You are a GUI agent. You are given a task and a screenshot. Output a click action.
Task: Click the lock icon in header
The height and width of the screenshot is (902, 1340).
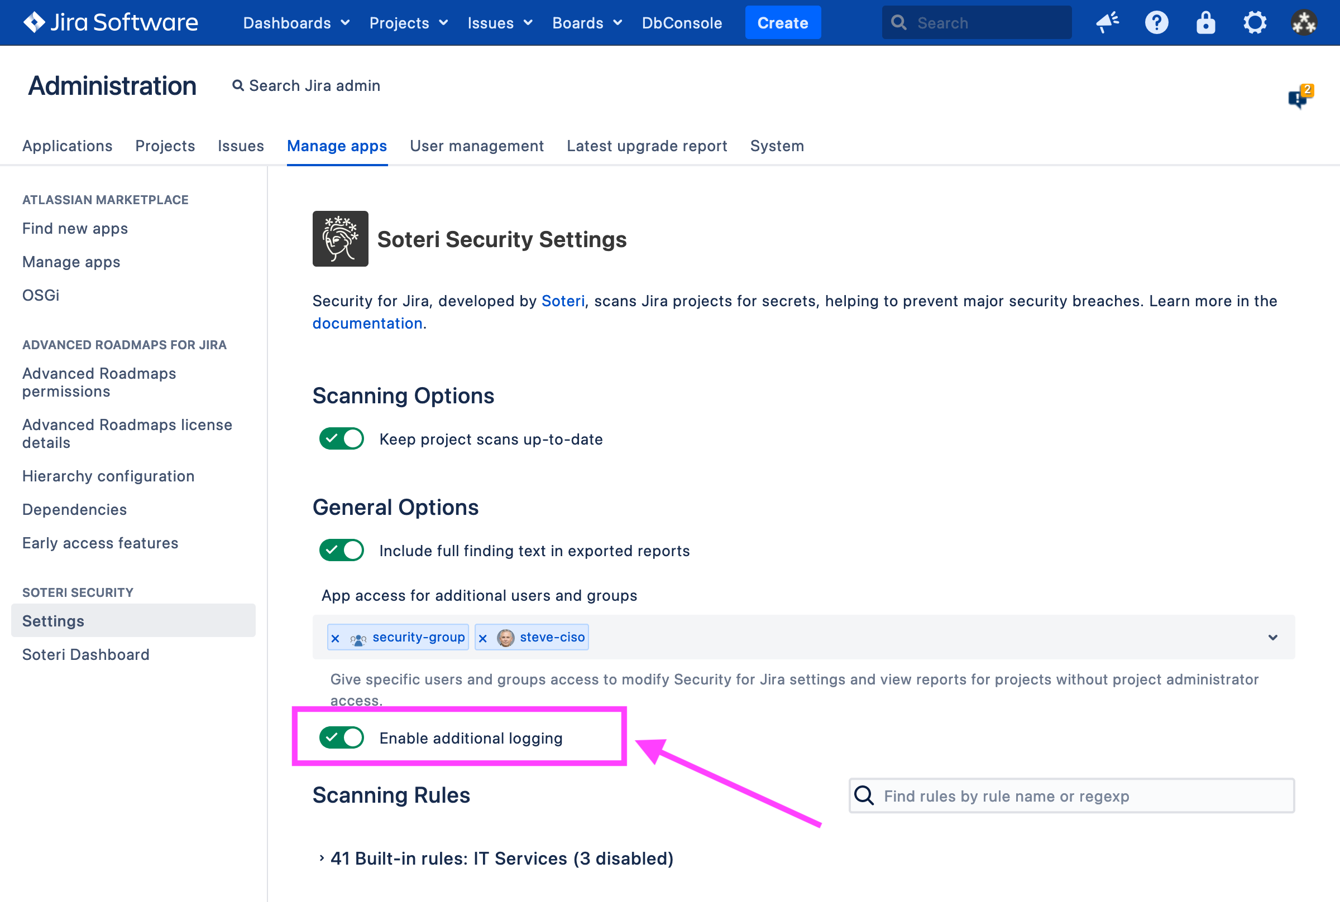coord(1205,22)
